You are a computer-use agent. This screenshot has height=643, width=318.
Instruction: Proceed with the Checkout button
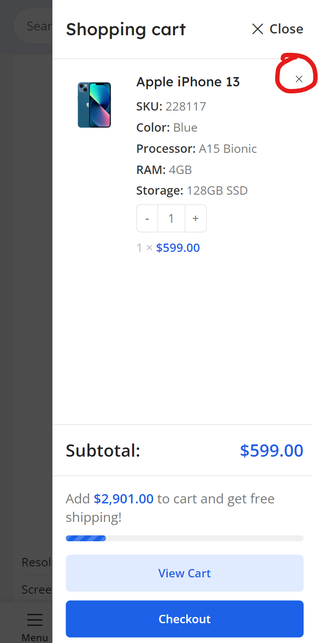(x=185, y=619)
